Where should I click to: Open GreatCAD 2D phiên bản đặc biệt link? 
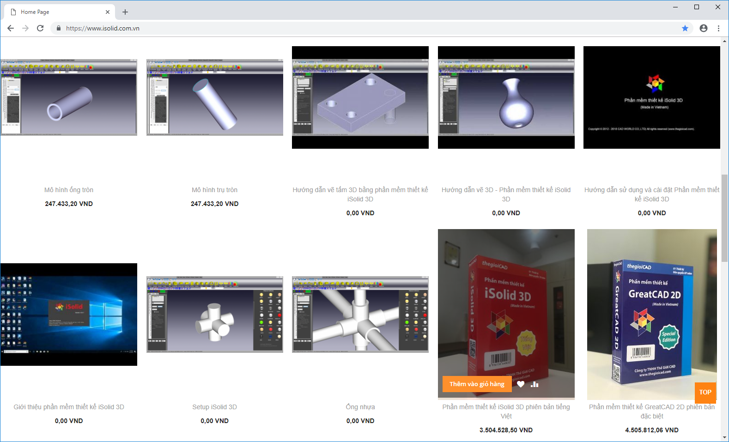click(652, 412)
